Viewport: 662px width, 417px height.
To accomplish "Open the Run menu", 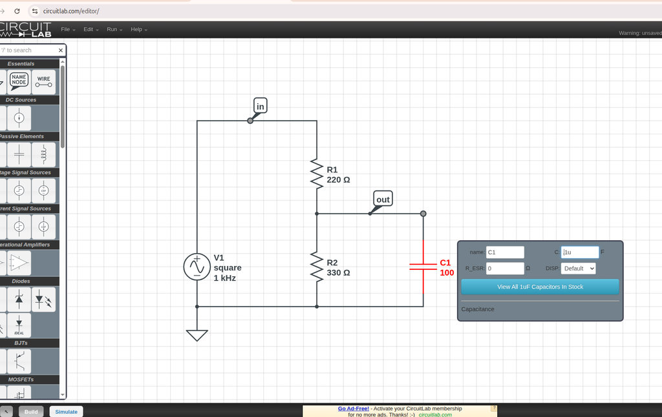I will pos(114,30).
